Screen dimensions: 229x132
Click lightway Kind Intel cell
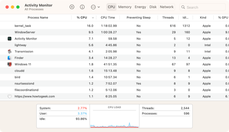pos(208,45)
